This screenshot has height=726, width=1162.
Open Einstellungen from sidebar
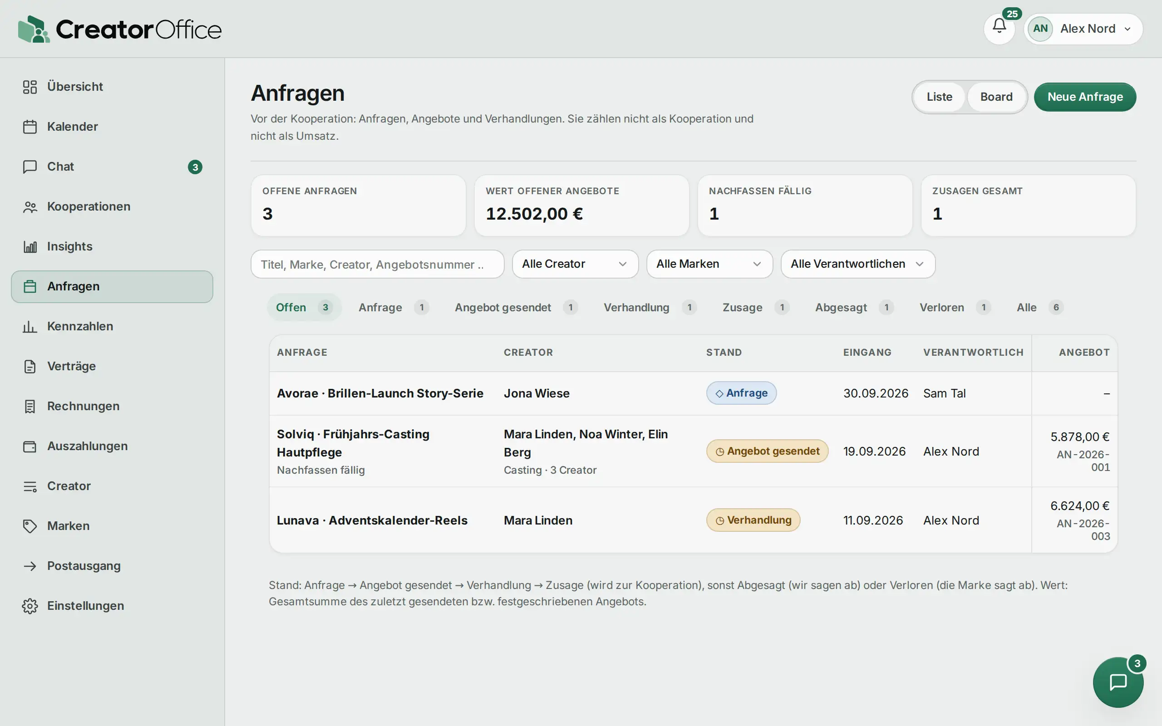[x=112, y=606]
